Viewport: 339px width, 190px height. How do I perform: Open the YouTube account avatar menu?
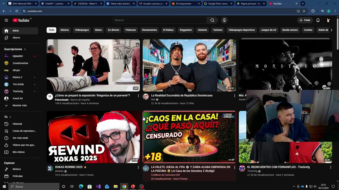click(x=328, y=20)
